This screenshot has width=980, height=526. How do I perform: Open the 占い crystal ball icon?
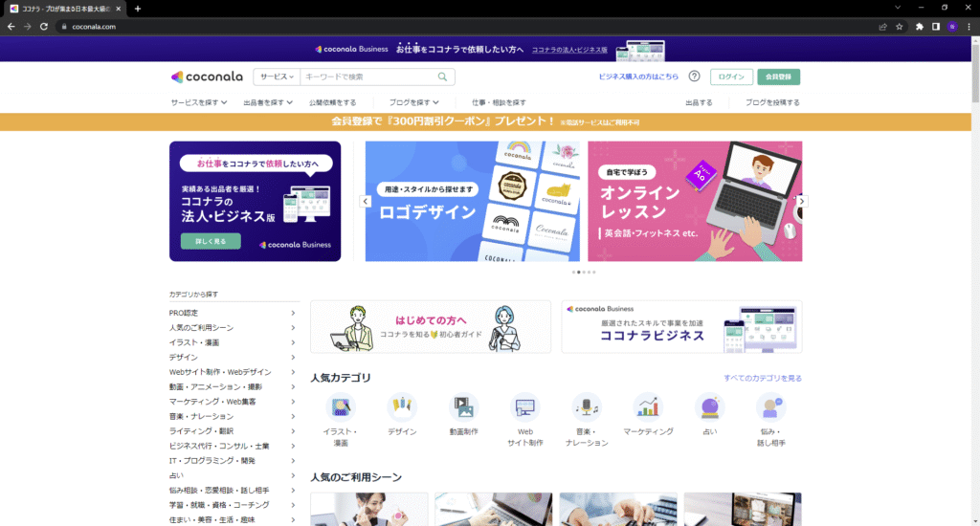pyautogui.click(x=709, y=407)
